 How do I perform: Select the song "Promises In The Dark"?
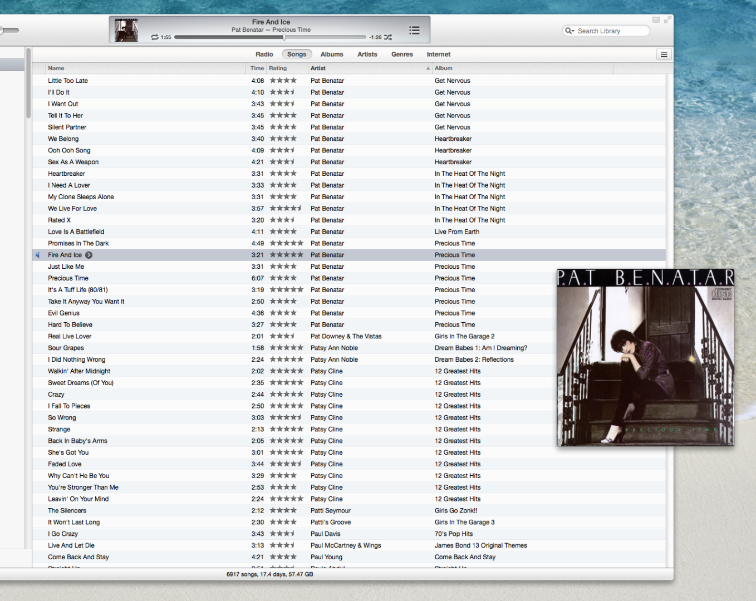click(78, 243)
